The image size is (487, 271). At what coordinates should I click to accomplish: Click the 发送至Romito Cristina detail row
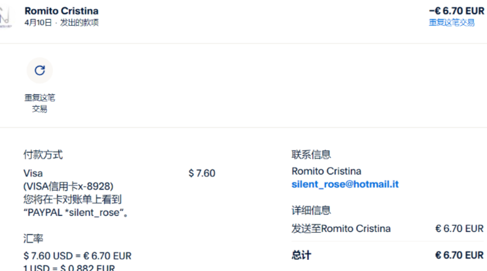click(341, 228)
